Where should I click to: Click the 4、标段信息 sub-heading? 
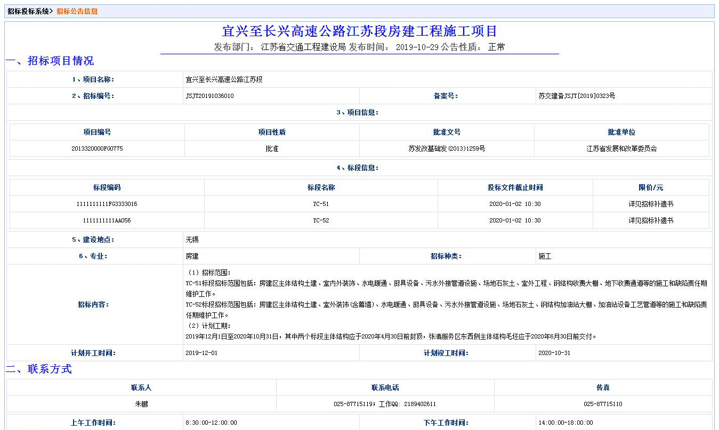coord(358,168)
